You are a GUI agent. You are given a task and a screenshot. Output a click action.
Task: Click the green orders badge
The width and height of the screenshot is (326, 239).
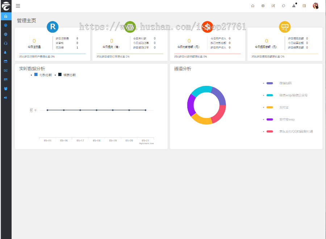pyautogui.click(x=130, y=27)
